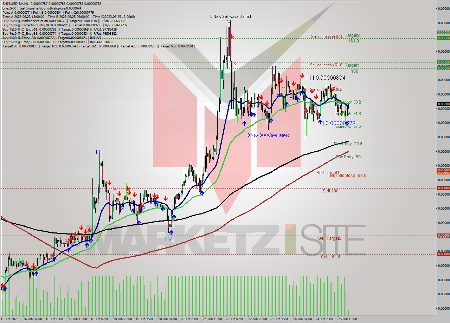Click the '0 New Buy Wave started' label
The image size is (450, 323).
click(269, 135)
